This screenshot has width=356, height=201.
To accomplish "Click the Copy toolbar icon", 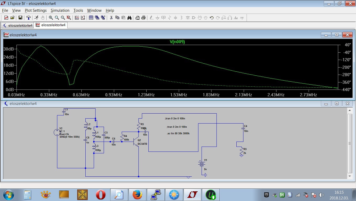I will coord(117,18).
